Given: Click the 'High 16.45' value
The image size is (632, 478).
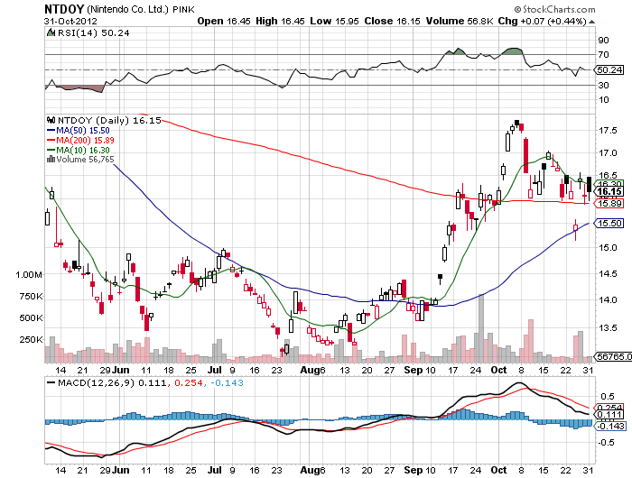Looking at the screenshot, I should (280, 22).
